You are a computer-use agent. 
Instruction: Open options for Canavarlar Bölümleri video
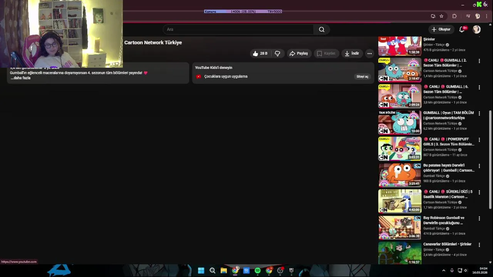click(479, 245)
